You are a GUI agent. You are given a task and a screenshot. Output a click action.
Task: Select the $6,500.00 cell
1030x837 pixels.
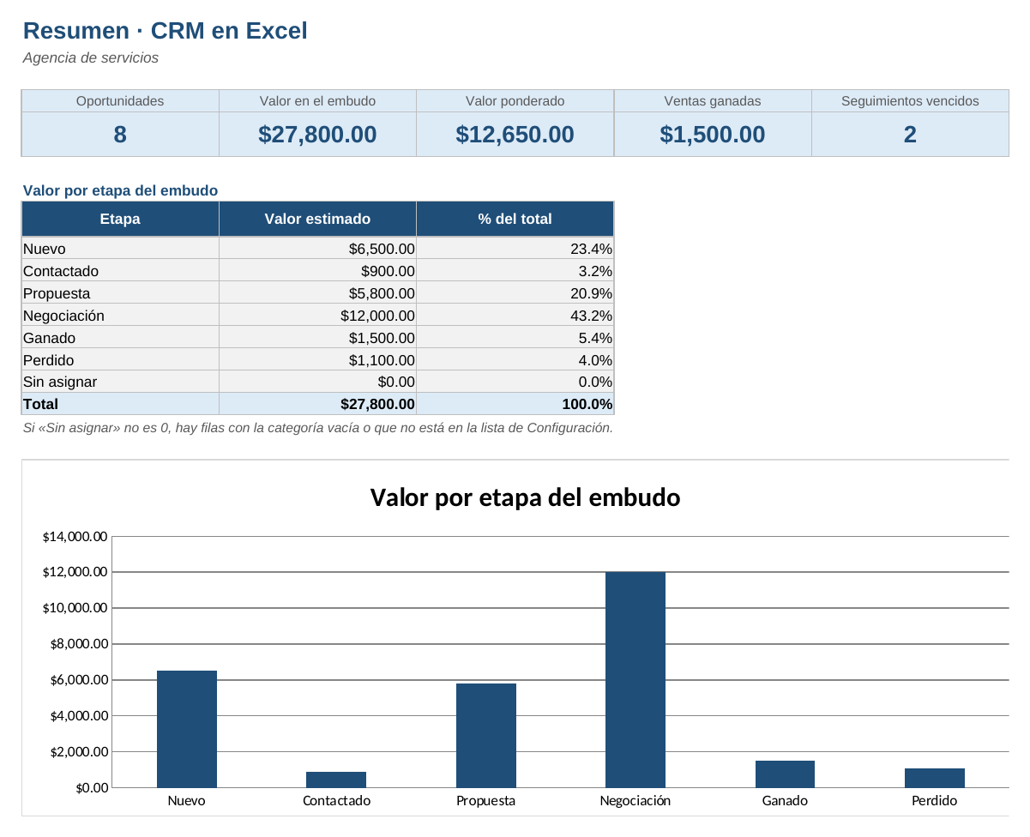317,249
